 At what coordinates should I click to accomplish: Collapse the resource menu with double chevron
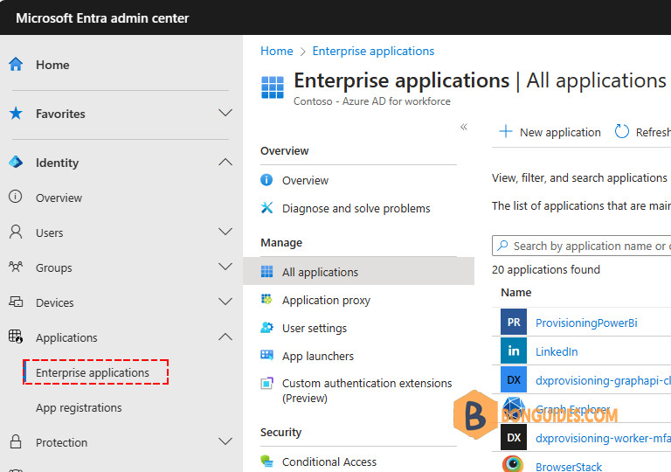click(464, 127)
